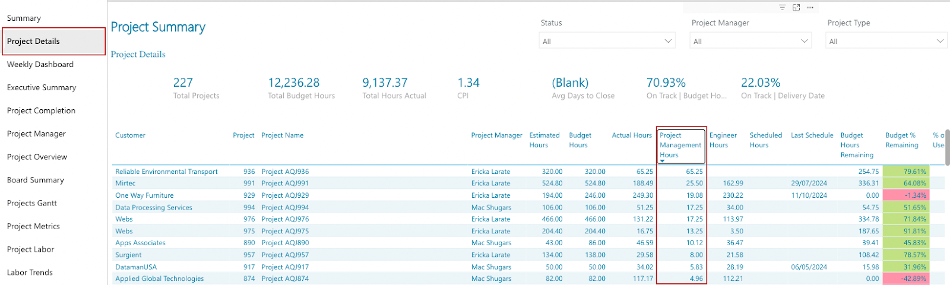Sort by the Customer column header

coord(130,135)
